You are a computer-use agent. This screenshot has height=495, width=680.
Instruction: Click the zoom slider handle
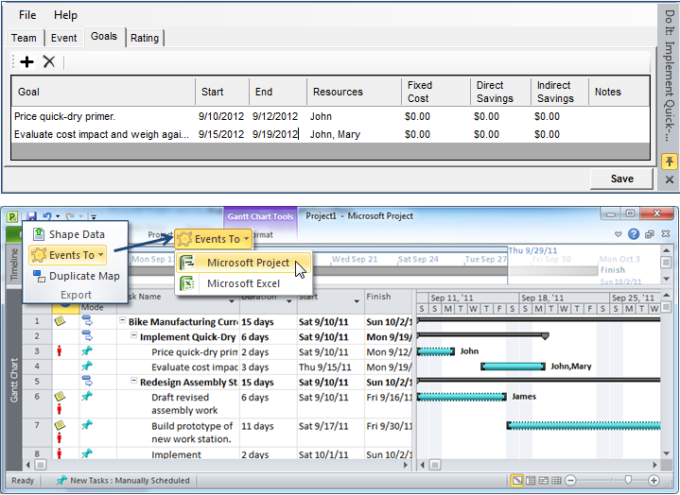[628, 480]
